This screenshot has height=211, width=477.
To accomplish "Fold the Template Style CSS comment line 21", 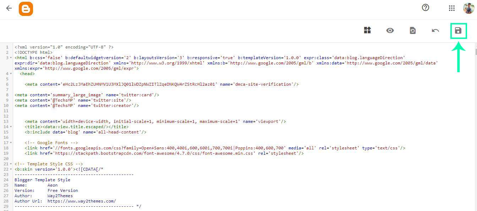I will point(11,164).
